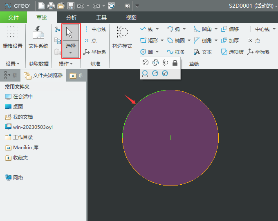278x221 pixels.
Task: Click 中心线 in the 基准 group
Action: [x=96, y=29]
